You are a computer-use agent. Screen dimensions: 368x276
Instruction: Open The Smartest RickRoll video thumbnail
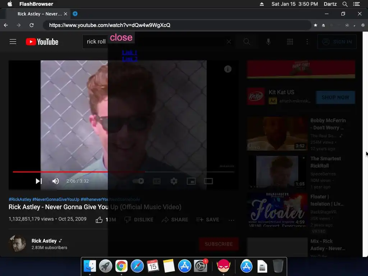(277, 172)
